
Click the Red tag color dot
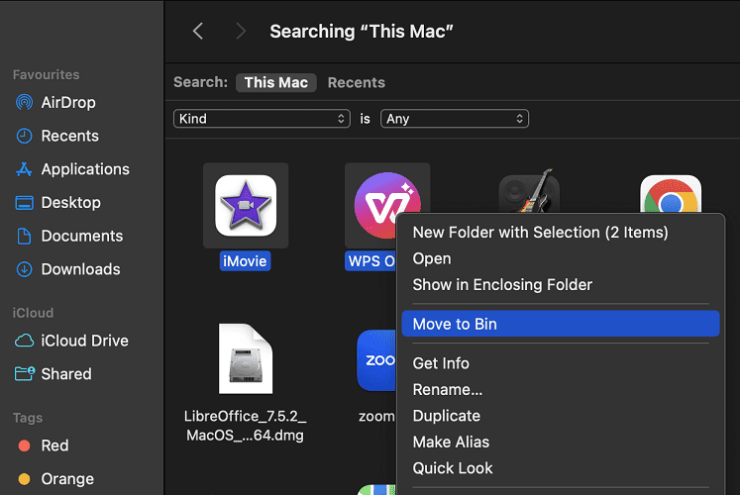tap(24, 445)
